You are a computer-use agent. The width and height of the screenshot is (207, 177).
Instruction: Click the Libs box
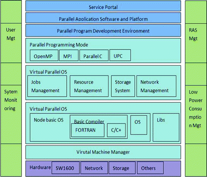click(x=166, y=127)
